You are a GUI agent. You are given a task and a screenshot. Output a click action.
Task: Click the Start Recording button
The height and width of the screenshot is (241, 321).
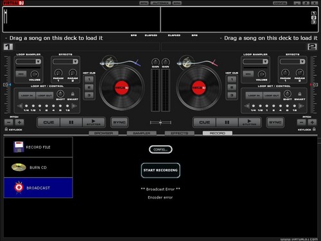pyautogui.click(x=160, y=170)
